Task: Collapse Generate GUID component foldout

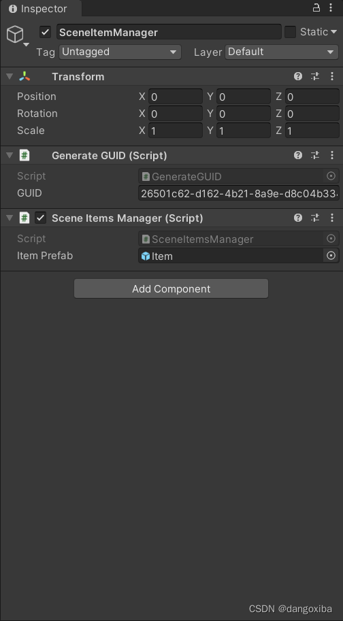Action: coord(10,155)
